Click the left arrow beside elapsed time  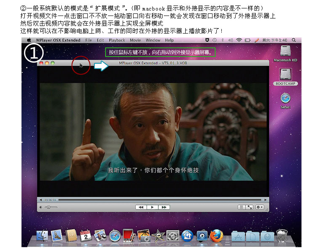(41, 200)
